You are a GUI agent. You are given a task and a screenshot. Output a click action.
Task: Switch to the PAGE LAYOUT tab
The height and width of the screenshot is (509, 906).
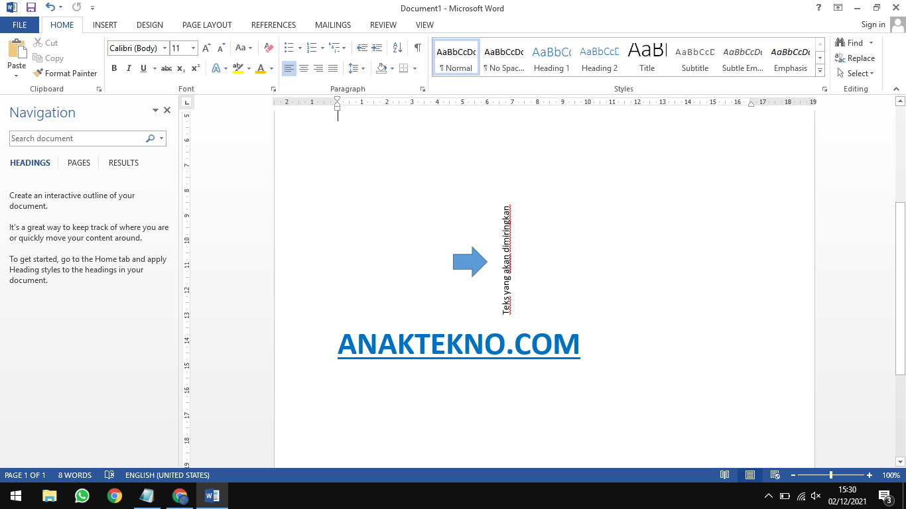click(207, 25)
